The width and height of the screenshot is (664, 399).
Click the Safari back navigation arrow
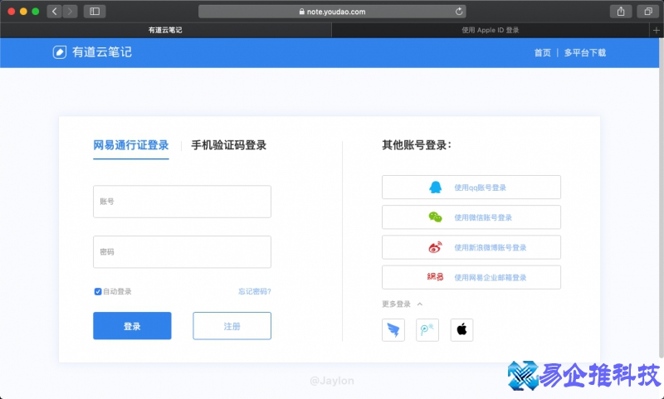click(54, 12)
